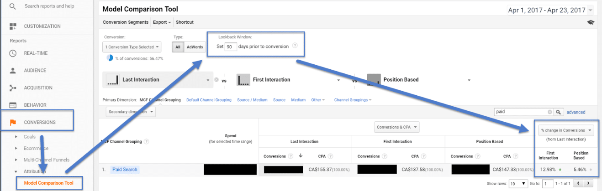This screenshot has width=602, height=191.
Task: Click the Conversions flag icon
Action: click(x=13, y=122)
